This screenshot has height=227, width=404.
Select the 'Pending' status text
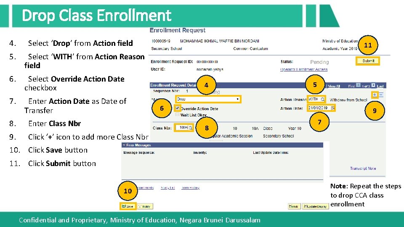pos(319,62)
